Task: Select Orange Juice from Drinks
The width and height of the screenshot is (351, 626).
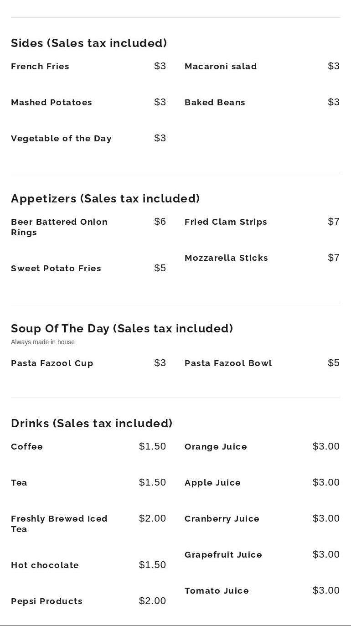Action: coord(216,447)
